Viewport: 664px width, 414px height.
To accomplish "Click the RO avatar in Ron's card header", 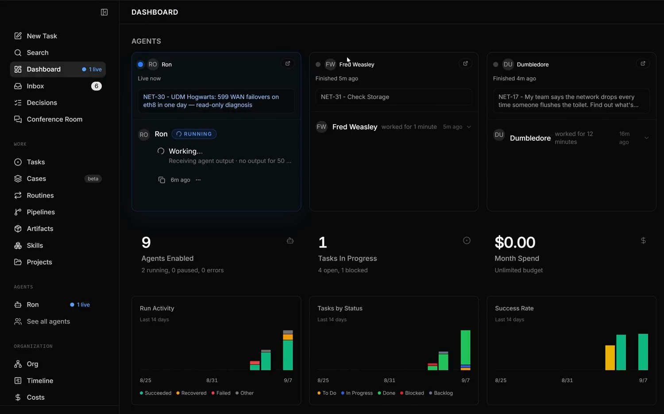I will (x=153, y=64).
